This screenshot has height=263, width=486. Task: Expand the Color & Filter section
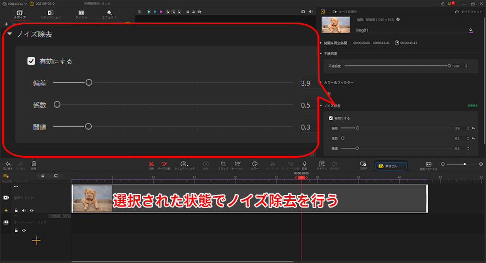pyautogui.click(x=321, y=82)
